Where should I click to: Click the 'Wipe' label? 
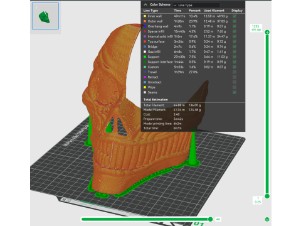tap(151, 87)
